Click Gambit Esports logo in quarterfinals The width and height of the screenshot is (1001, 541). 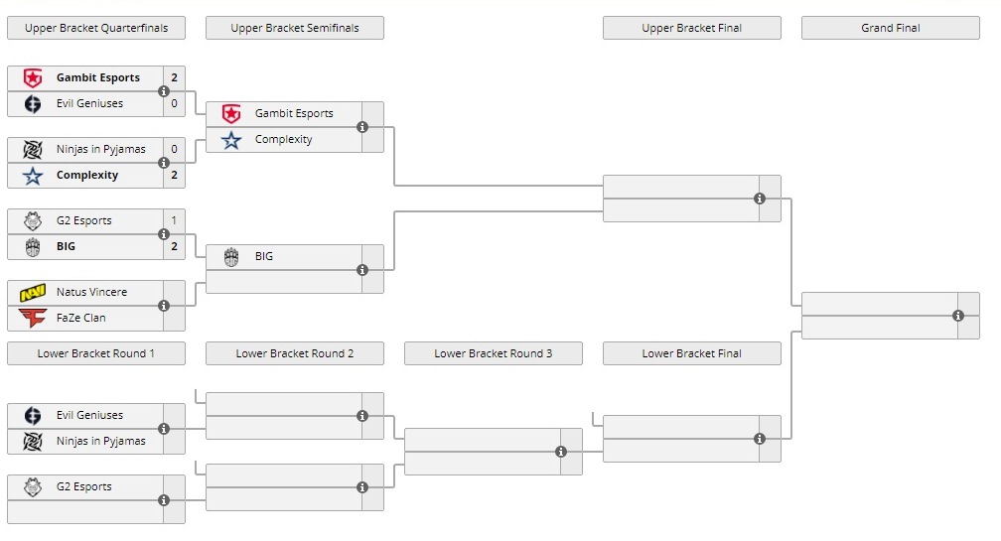33,77
